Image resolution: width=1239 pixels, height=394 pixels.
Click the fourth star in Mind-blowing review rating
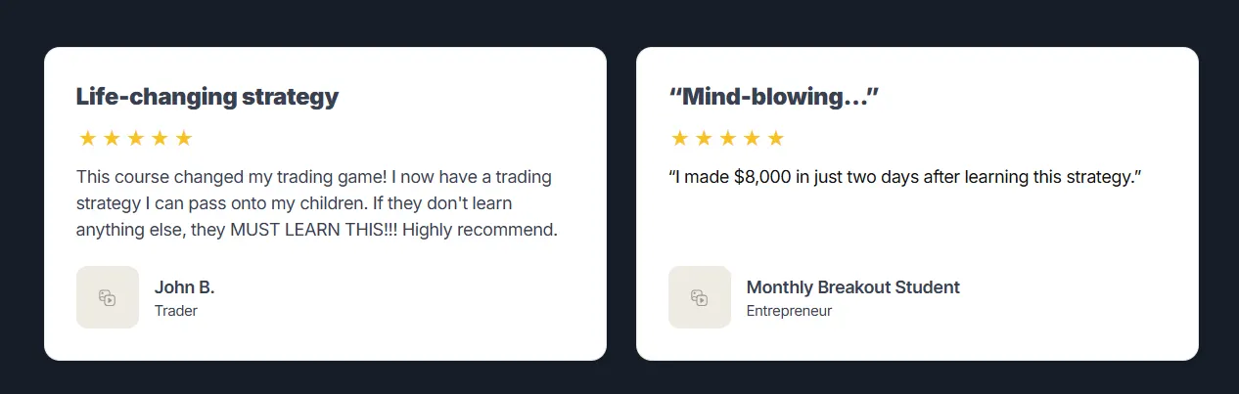coord(752,139)
